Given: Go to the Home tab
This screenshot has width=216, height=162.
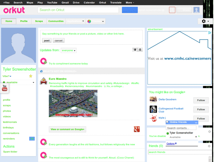Looking at the screenshot, I should 9,21.
